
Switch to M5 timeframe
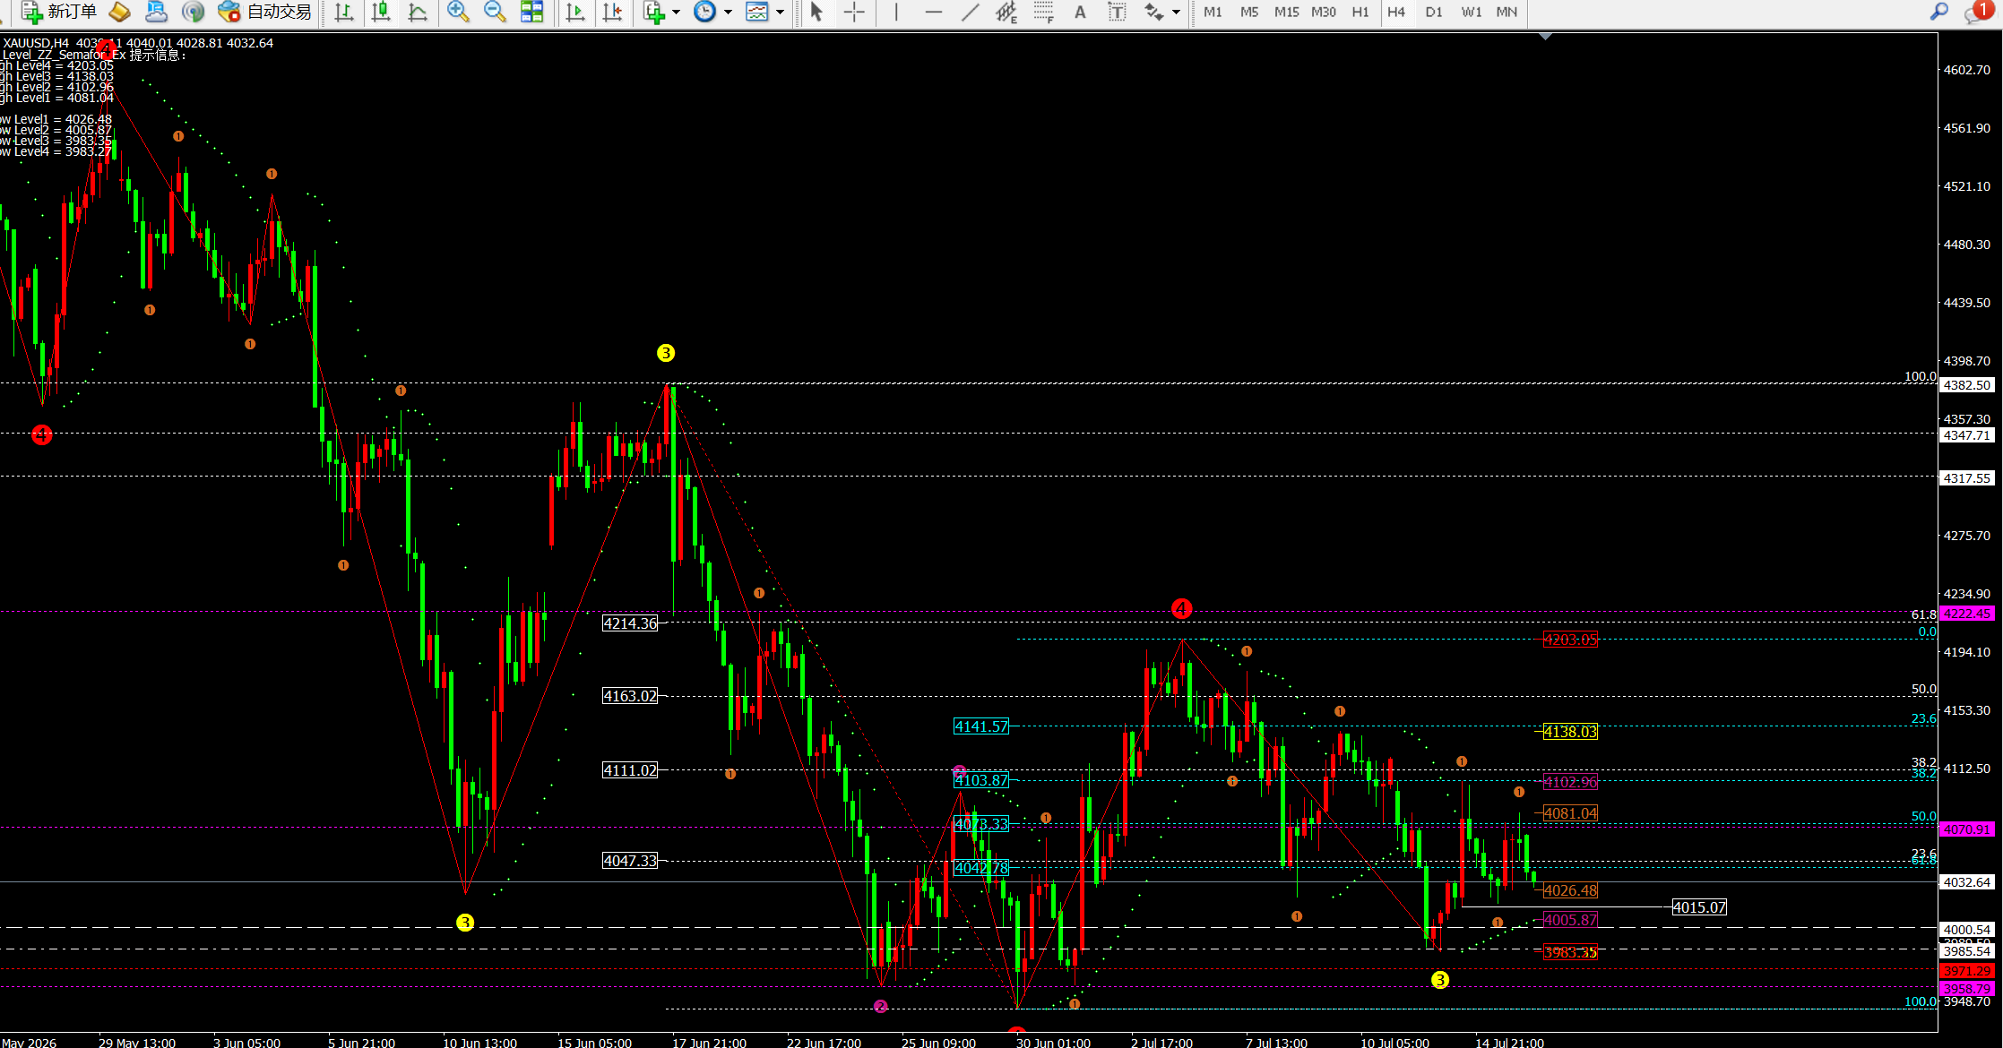click(1249, 12)
